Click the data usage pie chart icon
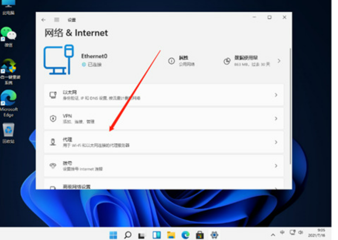Screen dimensions: 338x240 [227, 61]
